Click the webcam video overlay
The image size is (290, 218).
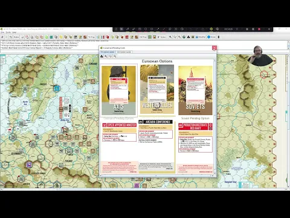click(x=260, y=56)
